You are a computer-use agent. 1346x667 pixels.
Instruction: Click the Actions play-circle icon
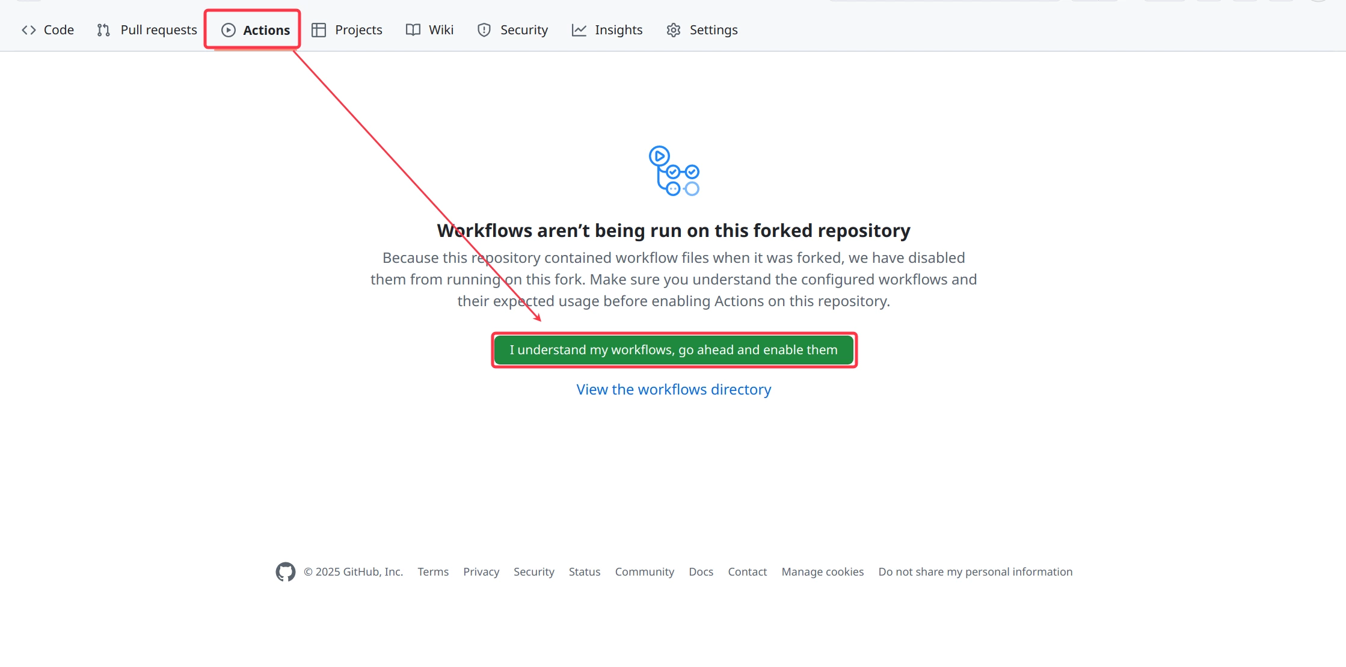pos(228,29)
